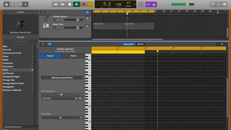This screenshot has height=130, width=231.
Task: Click the Search Sounds field
Action: (20, 42)
